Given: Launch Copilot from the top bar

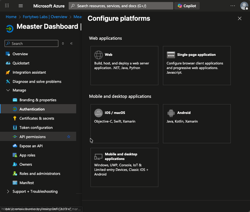Looking at the screenshot, I should pos(187,6).
